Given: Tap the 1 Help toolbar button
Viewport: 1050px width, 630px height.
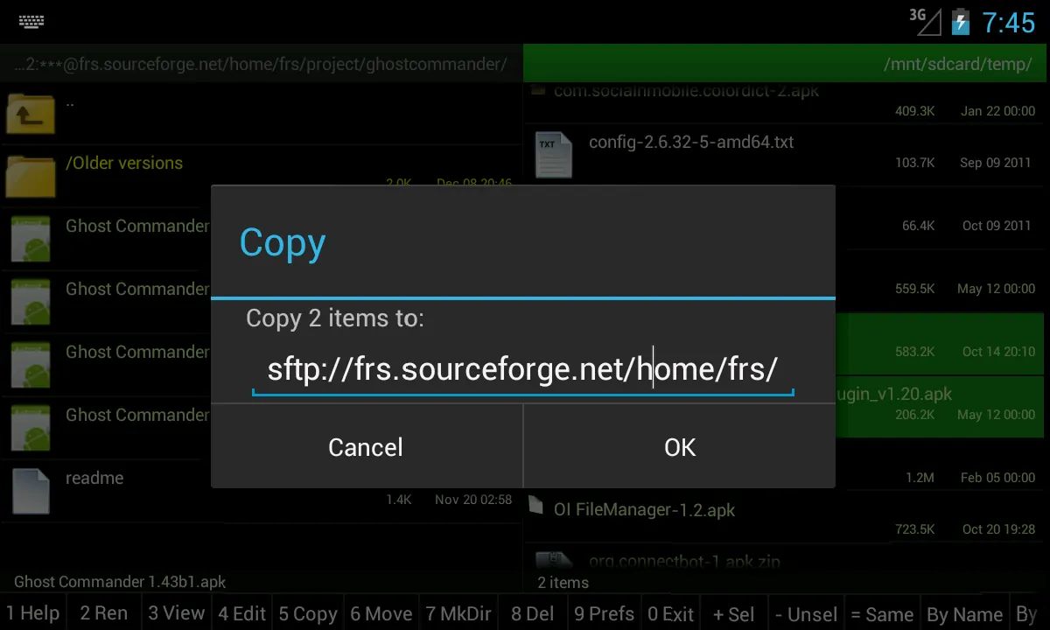Looking at the screenshot, I should pyautogui.click(x=33, y=613).
